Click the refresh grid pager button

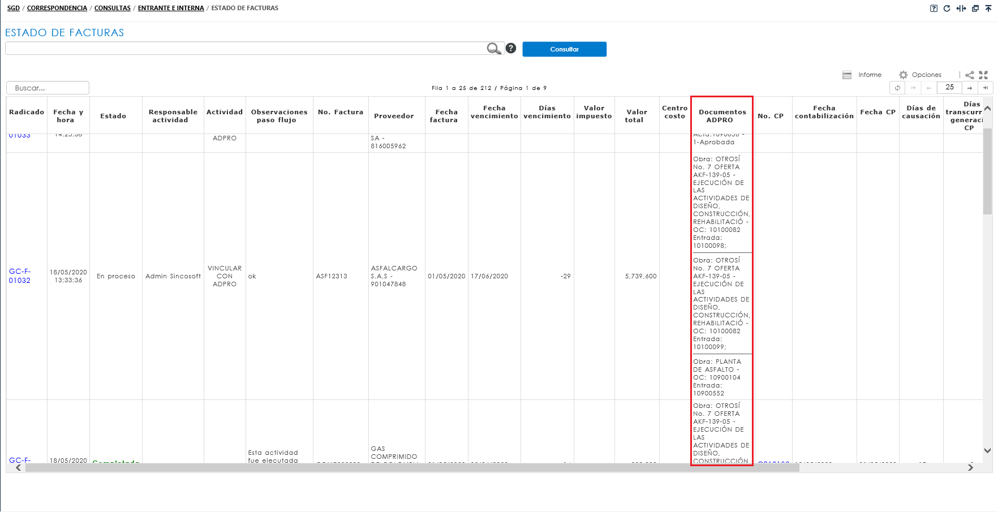897,88
